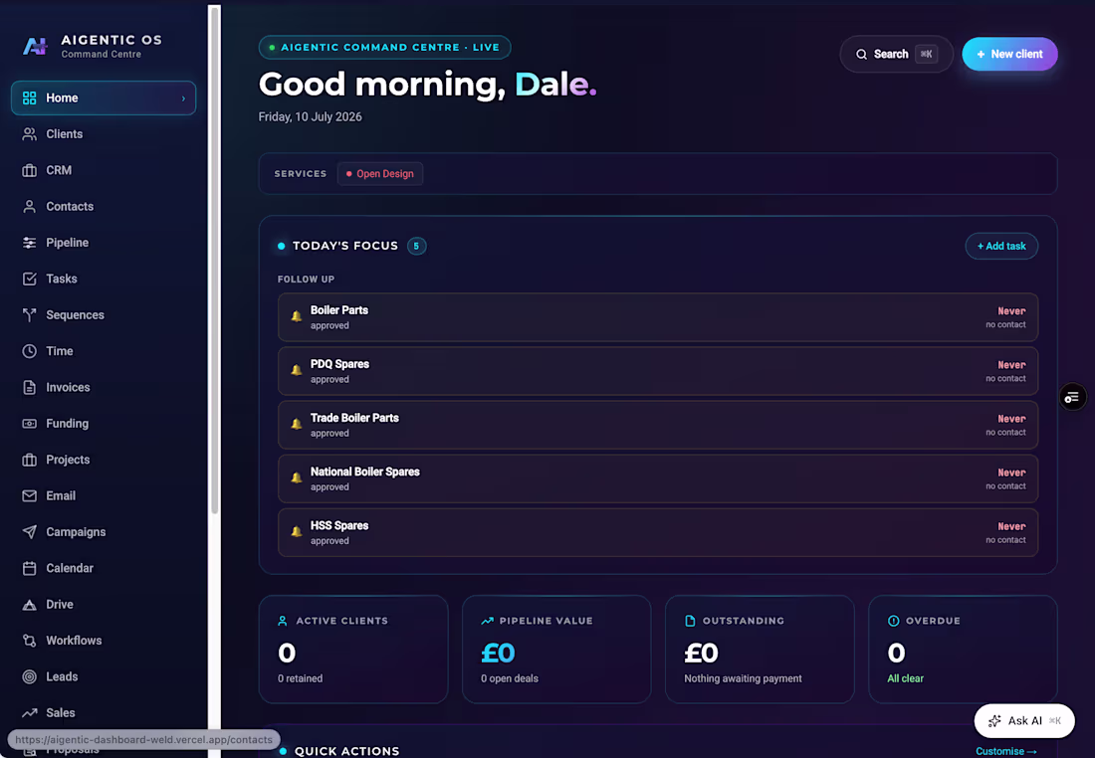Click '0 open deals' text

point(509,678)
